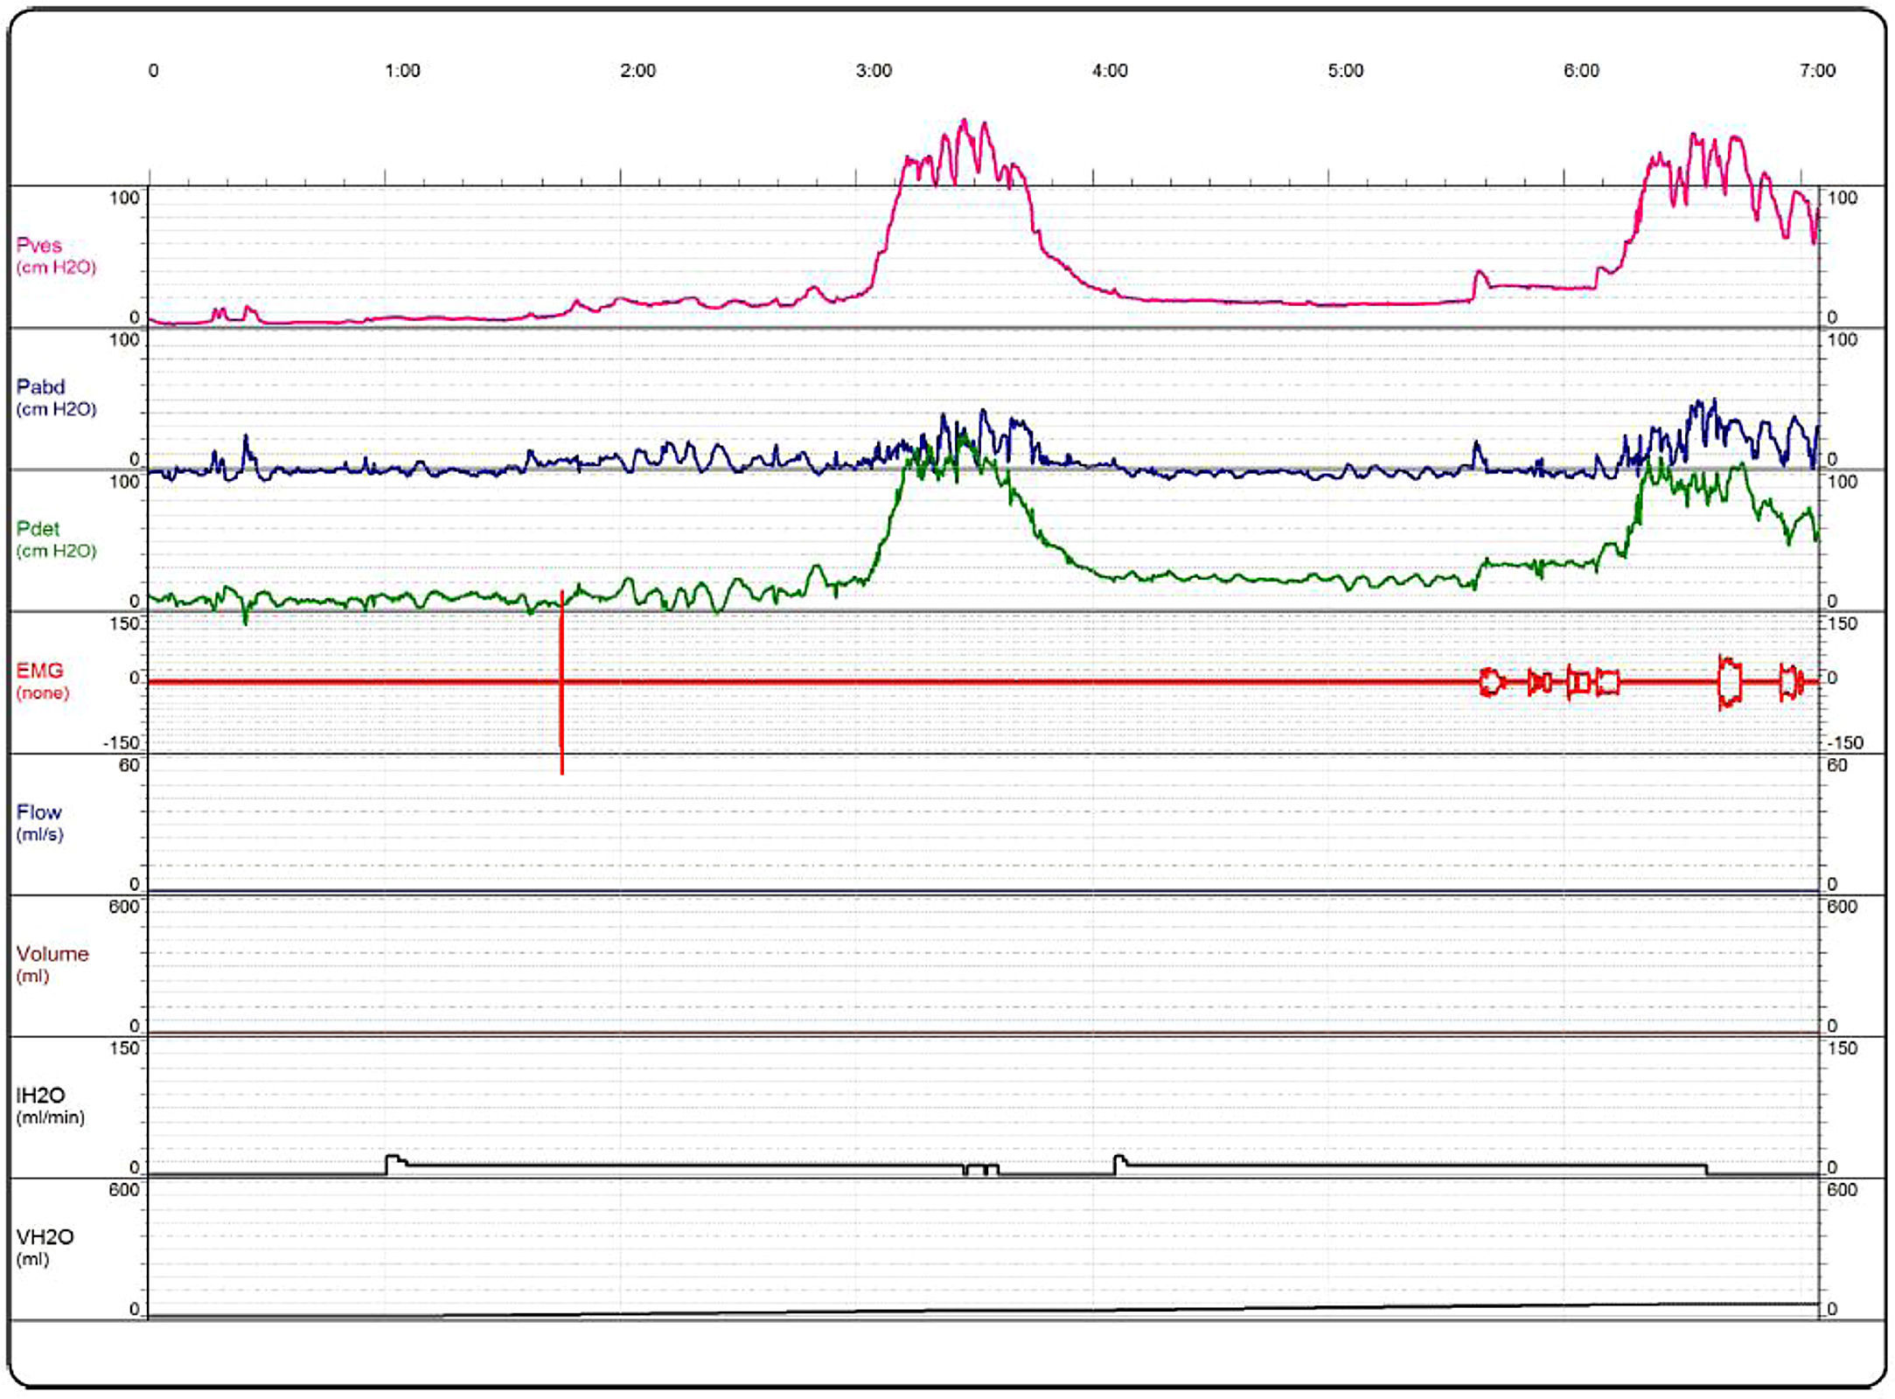Screen dimensions: 1895x1399
Task: Click the IH2O channel label
Action: coord(40,1096)
